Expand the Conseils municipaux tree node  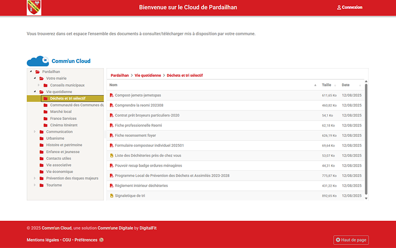point(39,85)
